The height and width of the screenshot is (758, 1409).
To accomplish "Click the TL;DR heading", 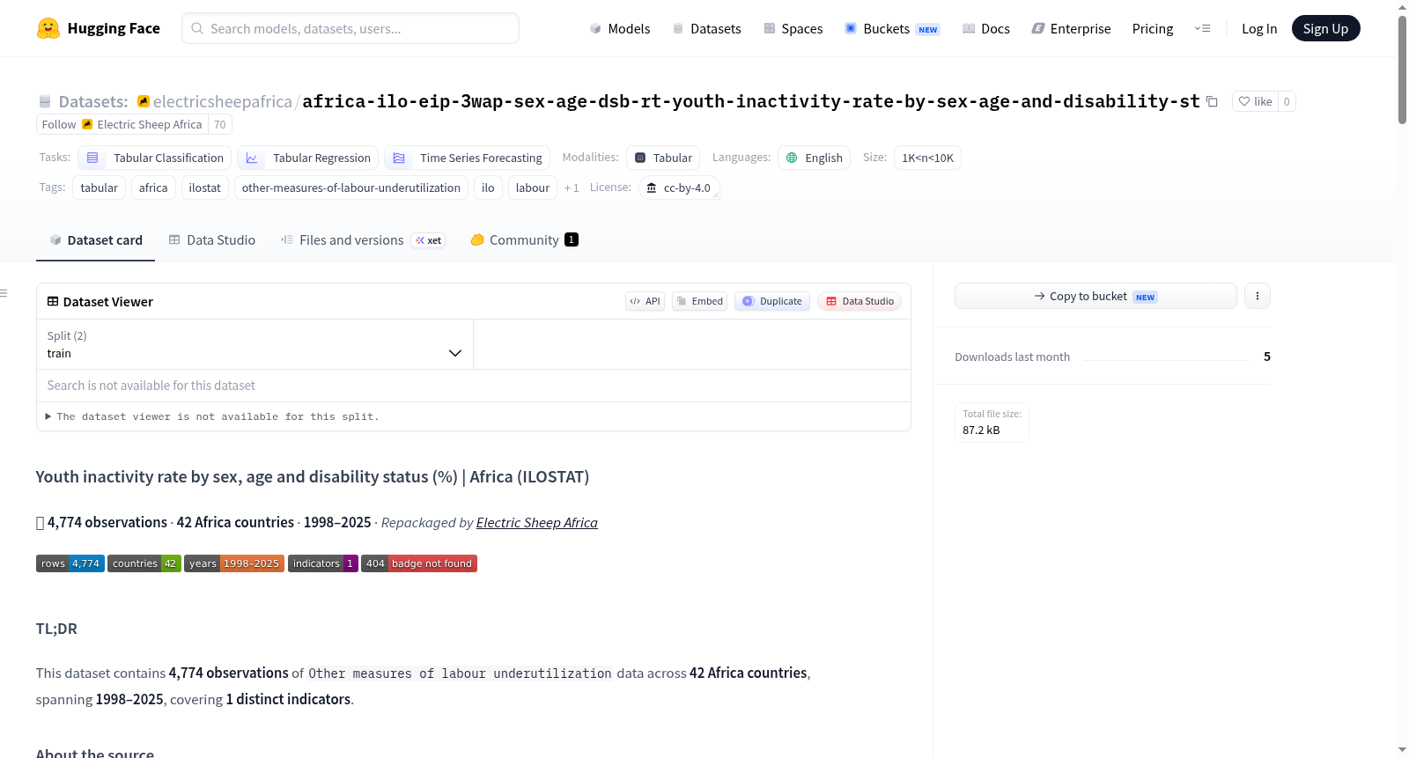I will (x=56, y=629).
